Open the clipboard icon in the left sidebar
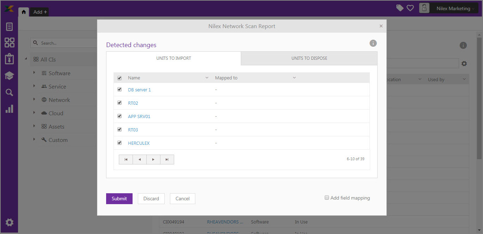The image size is (483, 234). point(10,59)
